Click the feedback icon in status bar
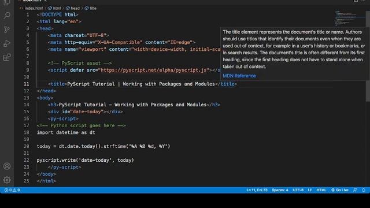Screen dimensions: 370x208 pyautogui.click(x=355, y=190)
